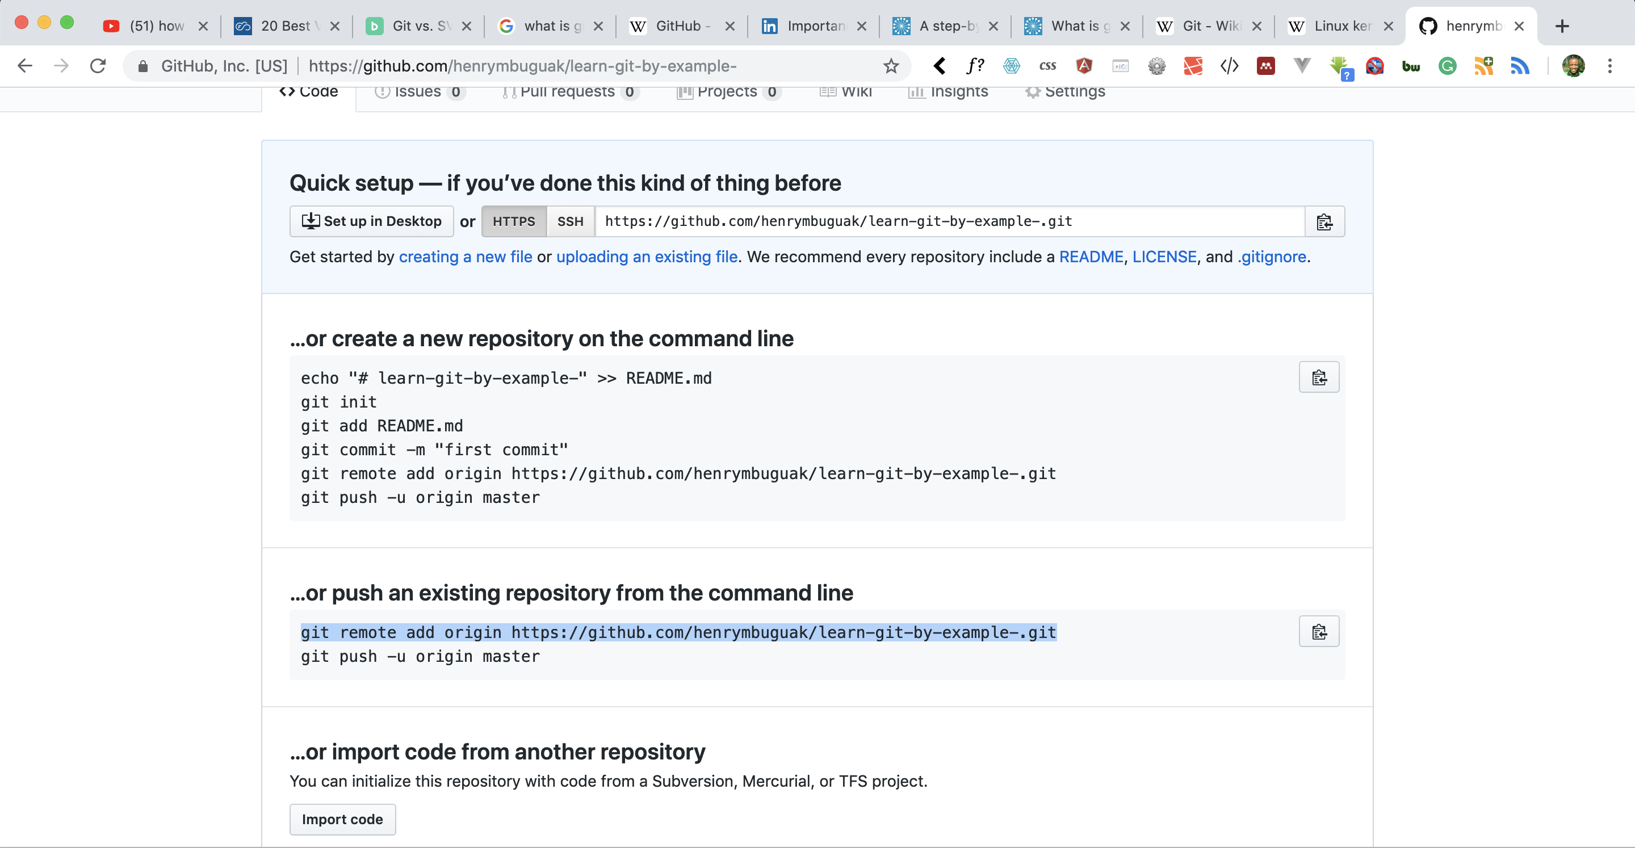Screen dimensions: 1635x848
Task: Click the Grammarly extension icon
Action: (1448, 66)
